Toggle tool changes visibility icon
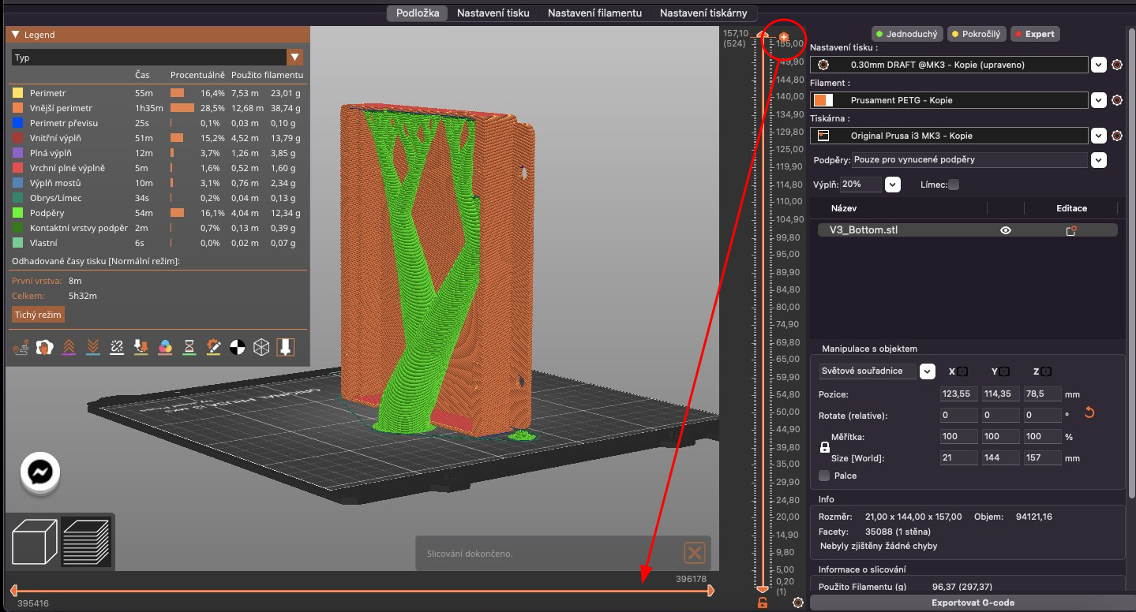This screenshot has width=1136, height=612. (141, 347)
